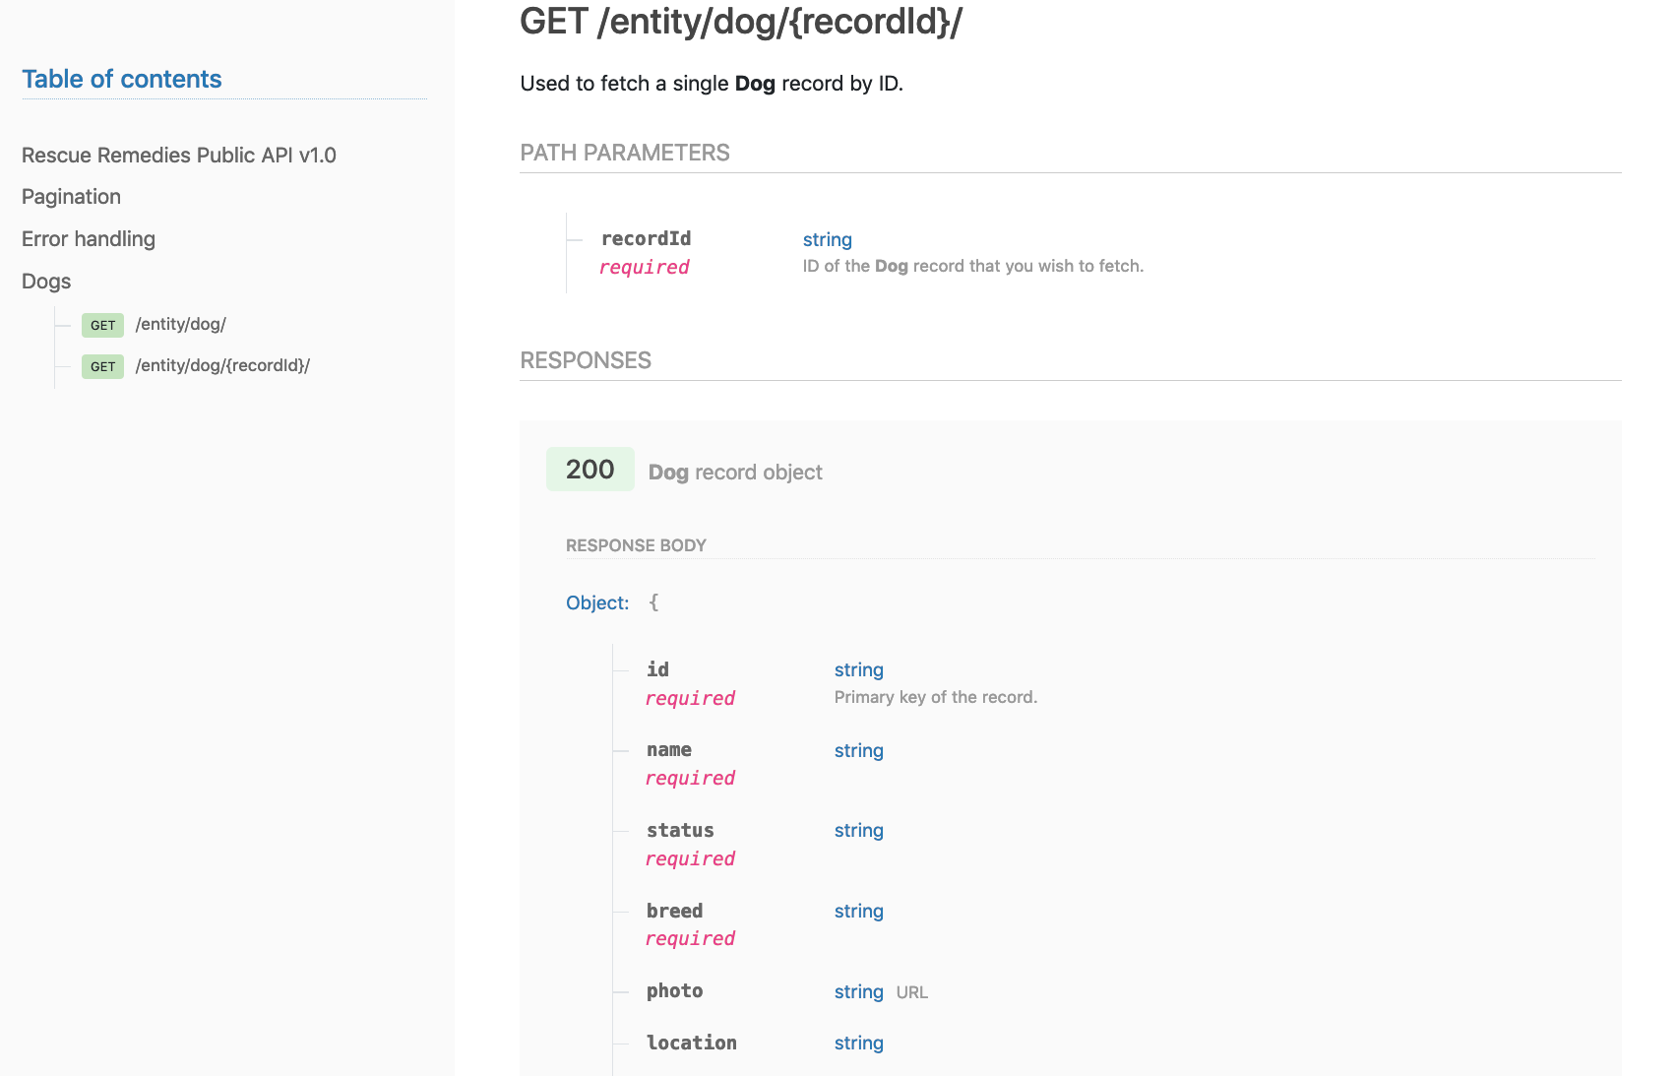Image resolution: width=1677 pixels, height=1076 pixels.
Task: Navigate to Error handling section
Action: [89, 239]
